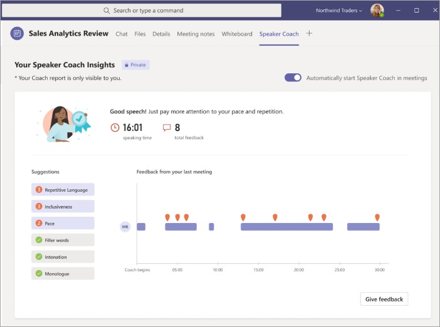Click the 'Your Speaker Coach Insights' heading
This screenshot has width=440, height=327.
click(x=65, y=65)
